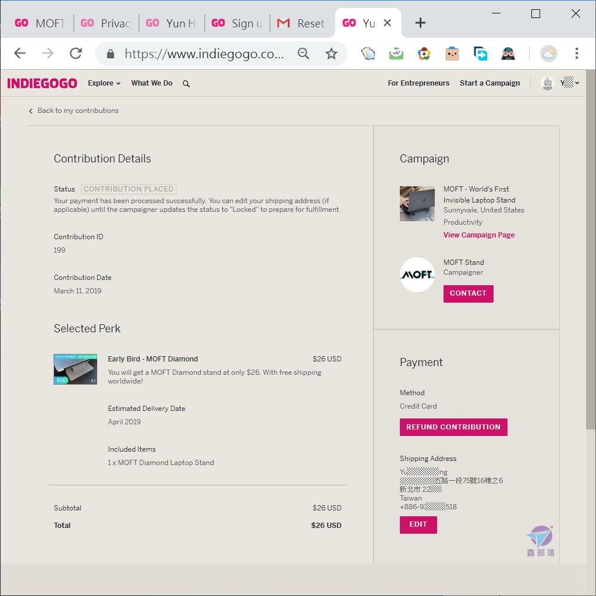Click the CONTACT button
The image size is (596, 596).
point(469,294)
